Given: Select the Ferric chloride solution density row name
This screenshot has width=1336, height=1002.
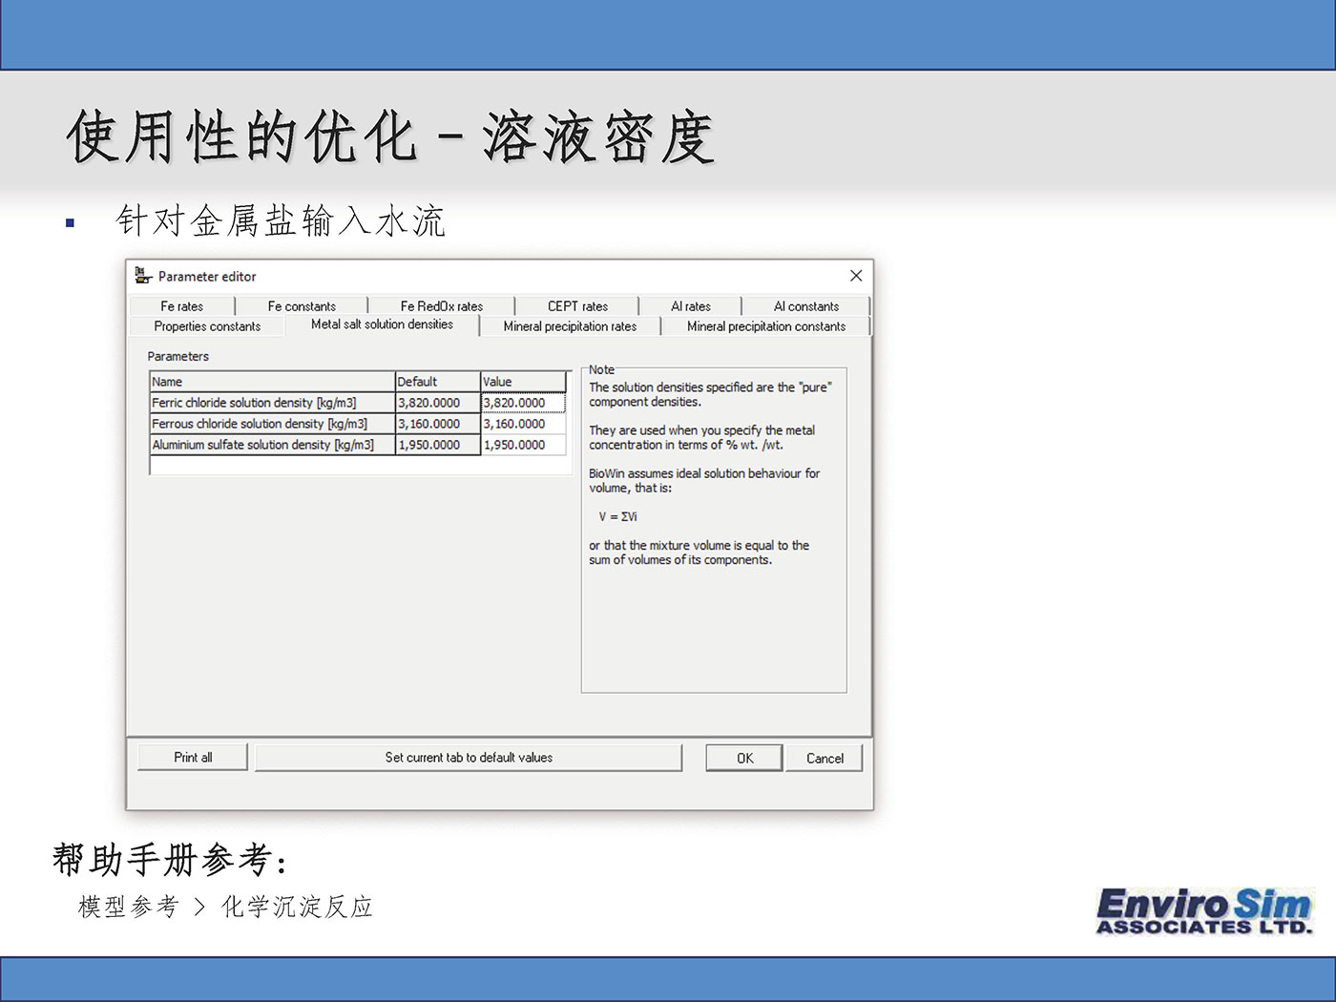Looking at the screenshot, I should (x=271, y=403).
